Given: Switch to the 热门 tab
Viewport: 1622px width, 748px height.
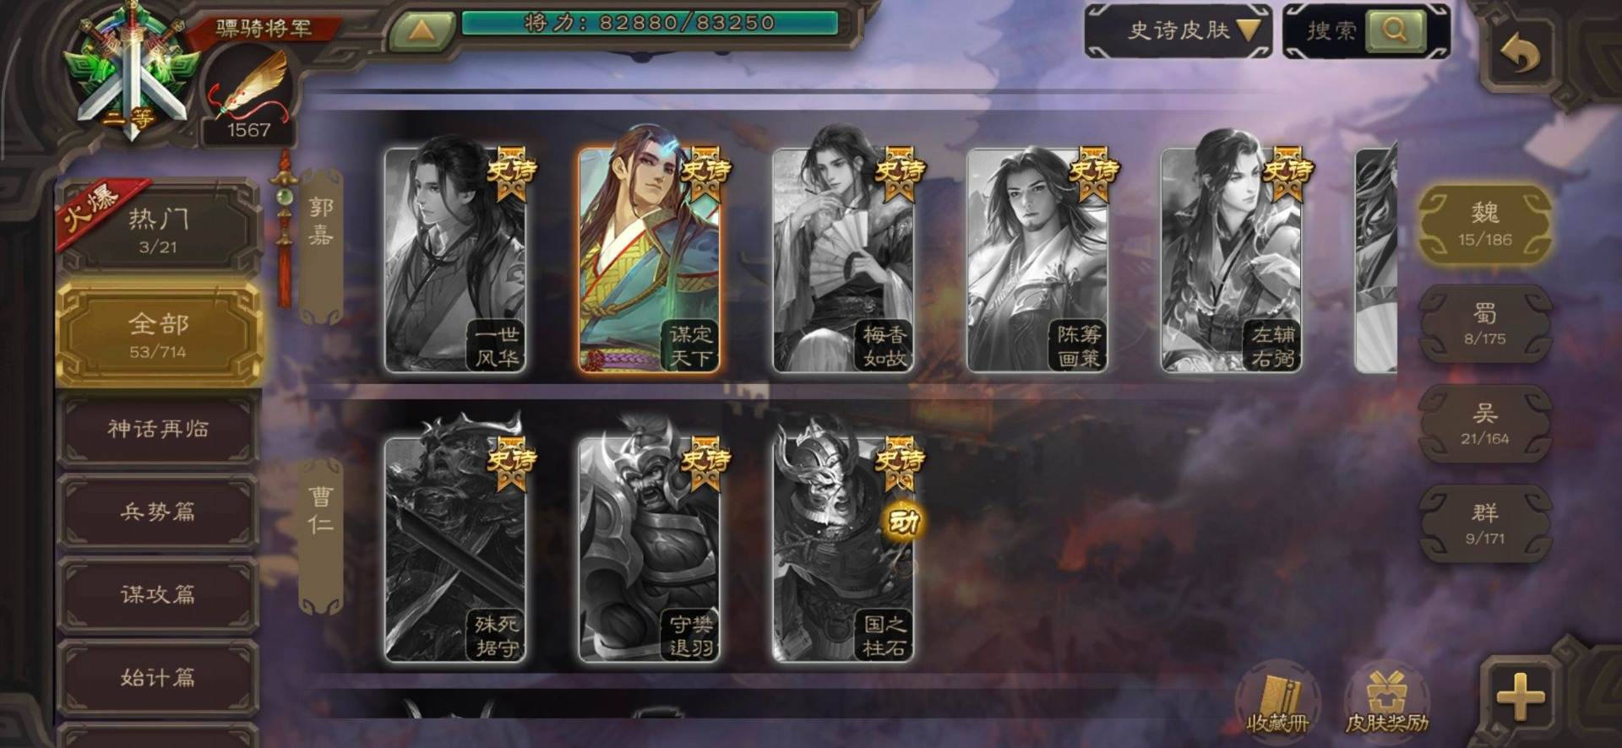Looking at the screenshot, I should 158,230.
